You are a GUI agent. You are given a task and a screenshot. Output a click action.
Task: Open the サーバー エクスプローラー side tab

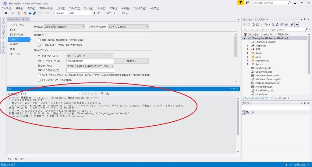click(x=3, y=28)
